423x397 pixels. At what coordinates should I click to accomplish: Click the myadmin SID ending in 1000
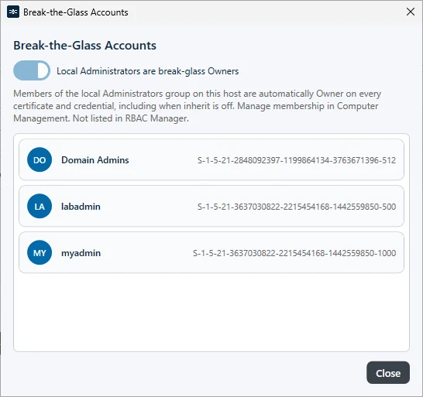[294, 253]
